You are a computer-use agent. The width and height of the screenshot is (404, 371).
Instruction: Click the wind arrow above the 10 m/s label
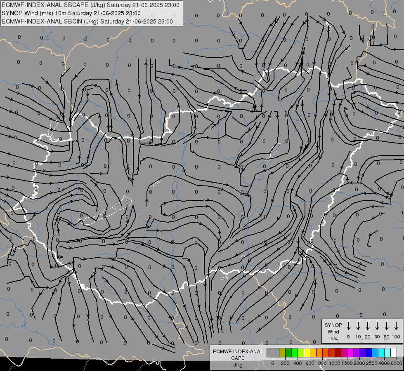tap(358, 326)
